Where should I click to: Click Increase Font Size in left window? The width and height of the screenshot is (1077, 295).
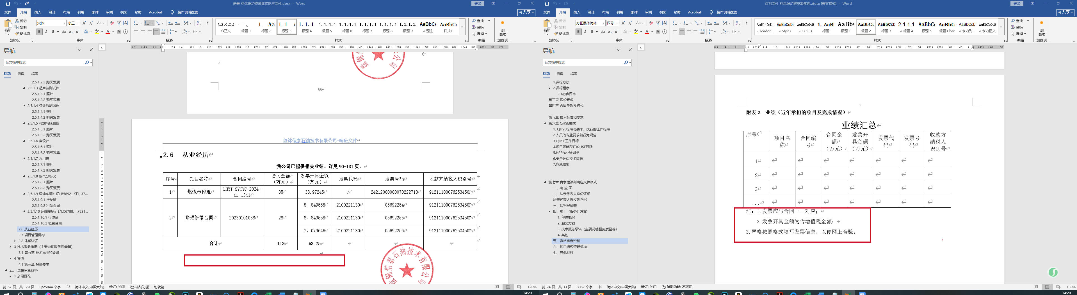pyautogui.click(x=84, y=23)
